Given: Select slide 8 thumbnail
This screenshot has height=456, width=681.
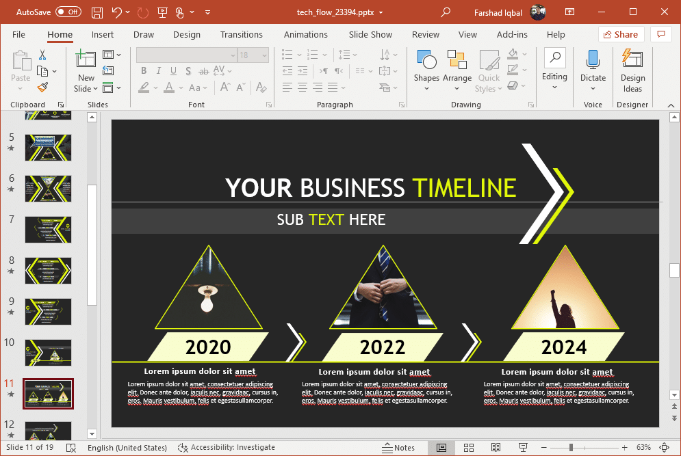Looking at the screenshot, I should pyautogui.click(x=48, y=270).
